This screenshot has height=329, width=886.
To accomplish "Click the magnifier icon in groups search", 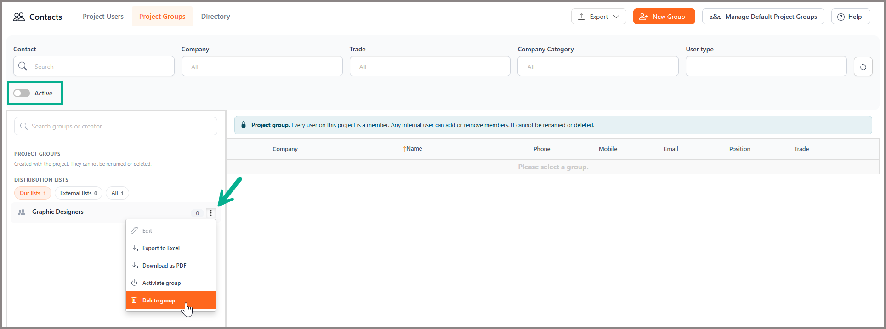I will [24, 126].
